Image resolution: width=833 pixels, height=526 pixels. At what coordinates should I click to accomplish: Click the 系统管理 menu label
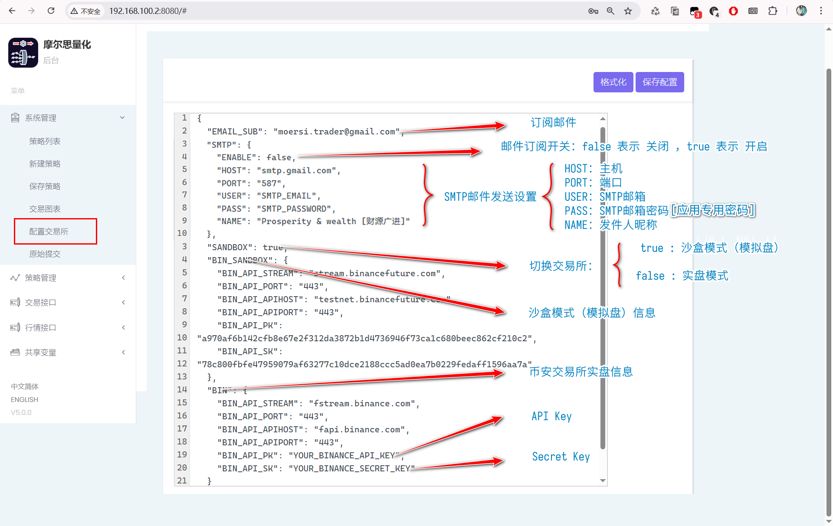pos(41,118)
